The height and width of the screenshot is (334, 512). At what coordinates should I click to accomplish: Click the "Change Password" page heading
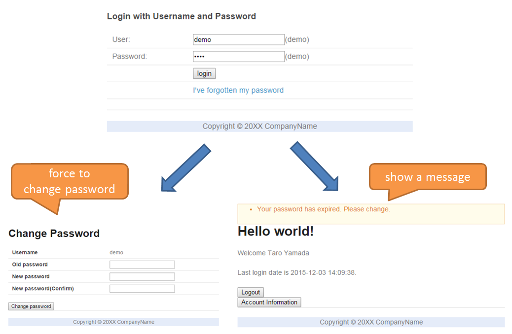tap(54, 234)
